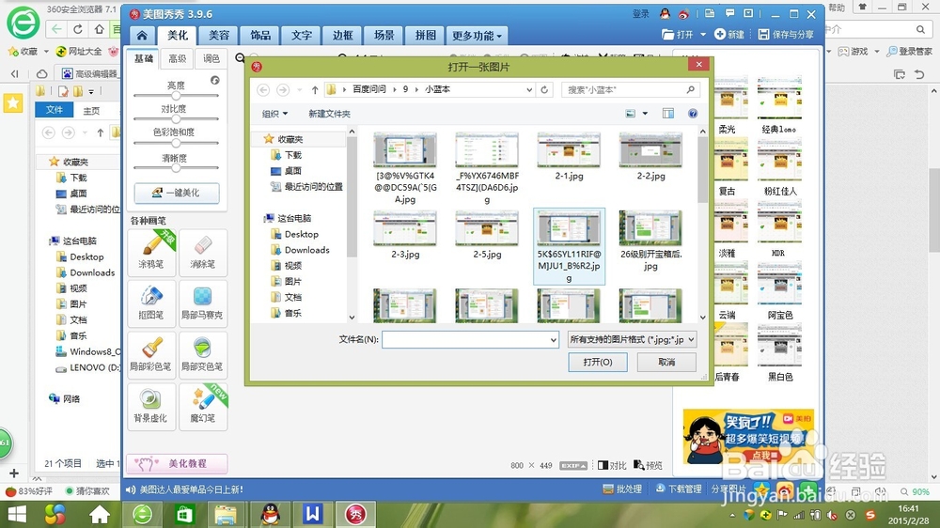Switch to the 拼图 tab
The width and height of the screenshot is (940, 528).
point(425,36)
